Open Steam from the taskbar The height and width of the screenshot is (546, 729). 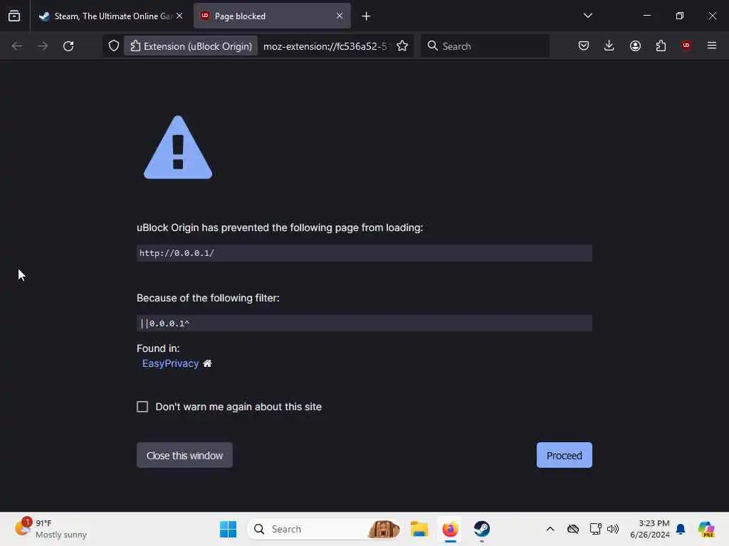(x=482, y=529)
